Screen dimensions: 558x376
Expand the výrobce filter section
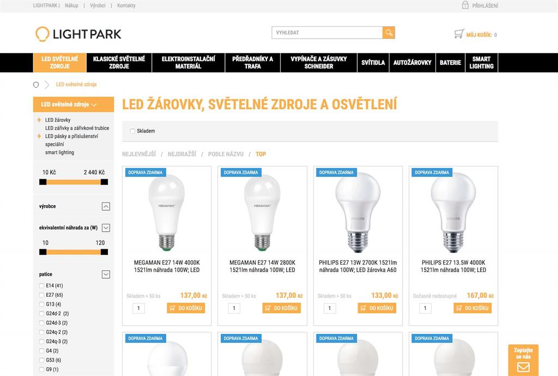(x=106, y=206)
